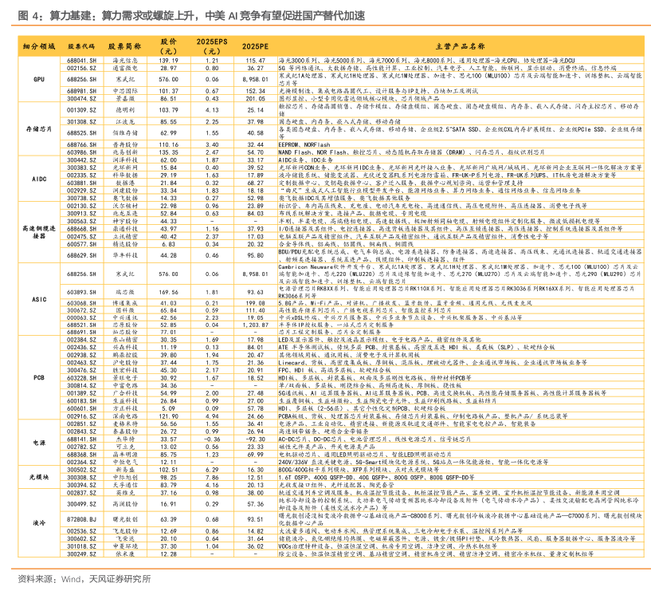Click the 2025EPS column header
Viewport: 651px width, 591px height.
212,46
